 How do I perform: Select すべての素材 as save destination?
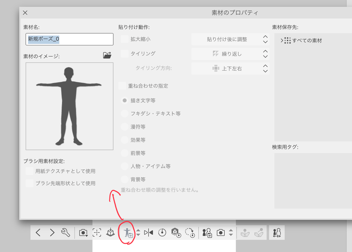(x=307, y=41)
